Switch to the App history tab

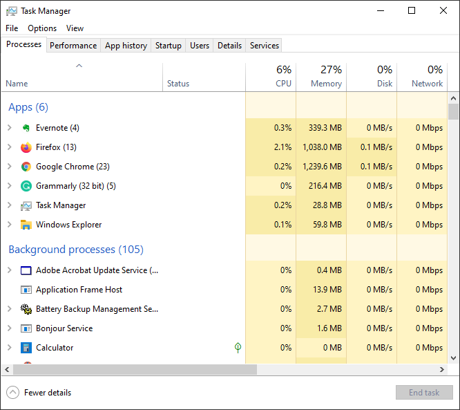click(x=126, y=46)
